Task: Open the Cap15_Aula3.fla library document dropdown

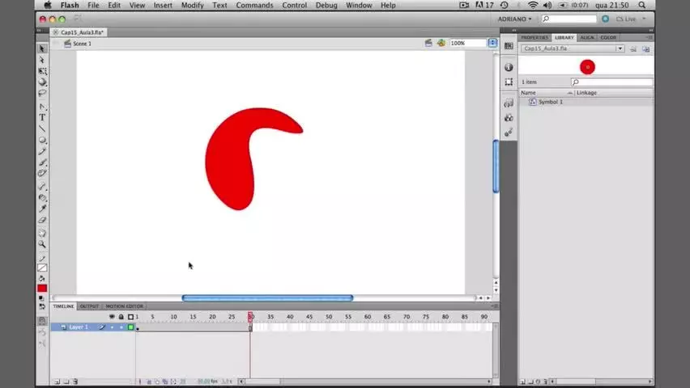Action: [x=620, y=48]
